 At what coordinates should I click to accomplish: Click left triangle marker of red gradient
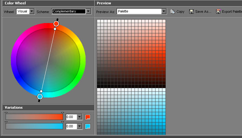click(6, 113)
